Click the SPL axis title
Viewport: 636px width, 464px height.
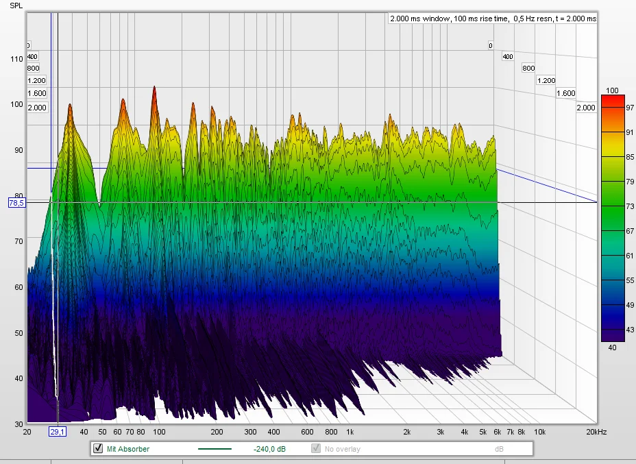(x=16, y=5)
